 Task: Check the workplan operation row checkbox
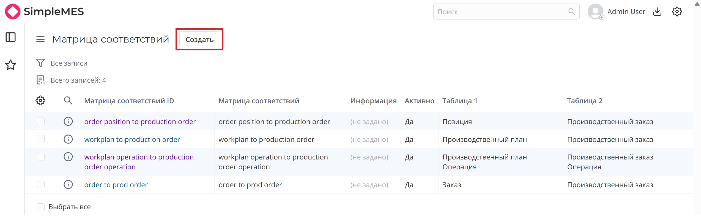tap(41, 157)
